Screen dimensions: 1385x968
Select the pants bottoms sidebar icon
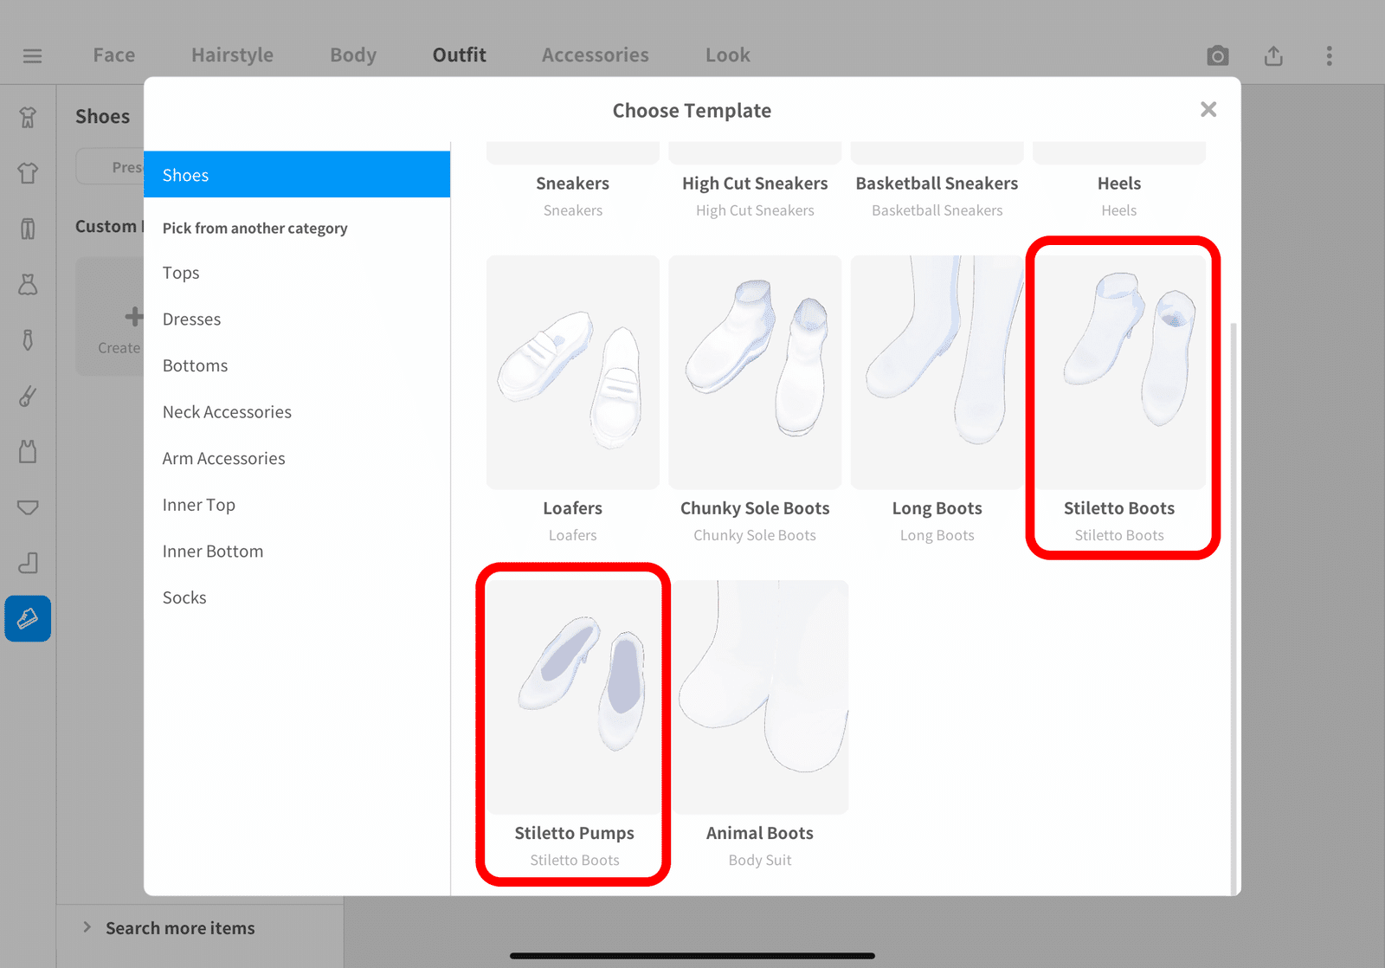28,229
